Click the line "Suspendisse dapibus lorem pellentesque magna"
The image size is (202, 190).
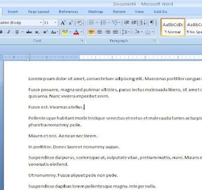tap(92, 186)
